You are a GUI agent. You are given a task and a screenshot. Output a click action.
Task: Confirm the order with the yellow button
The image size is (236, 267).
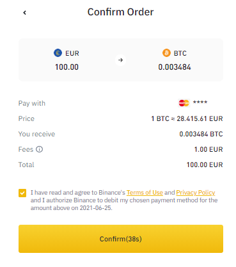121,239
